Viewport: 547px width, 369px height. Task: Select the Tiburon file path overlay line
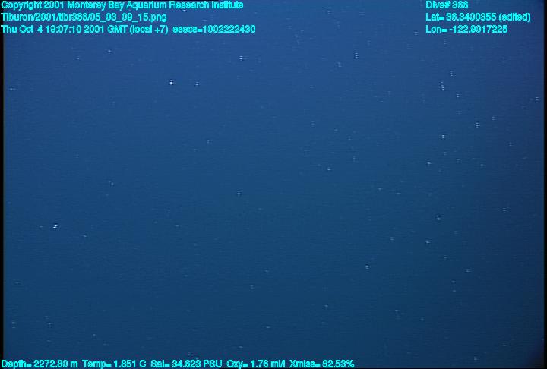pos(84,17)
